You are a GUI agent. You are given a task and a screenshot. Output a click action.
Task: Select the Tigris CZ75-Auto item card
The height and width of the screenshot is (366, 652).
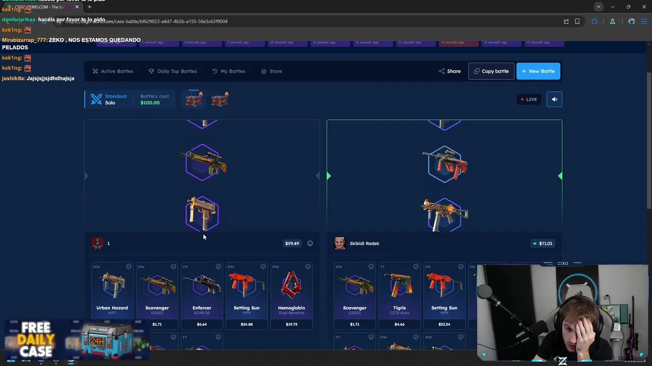tap(399, 295)
